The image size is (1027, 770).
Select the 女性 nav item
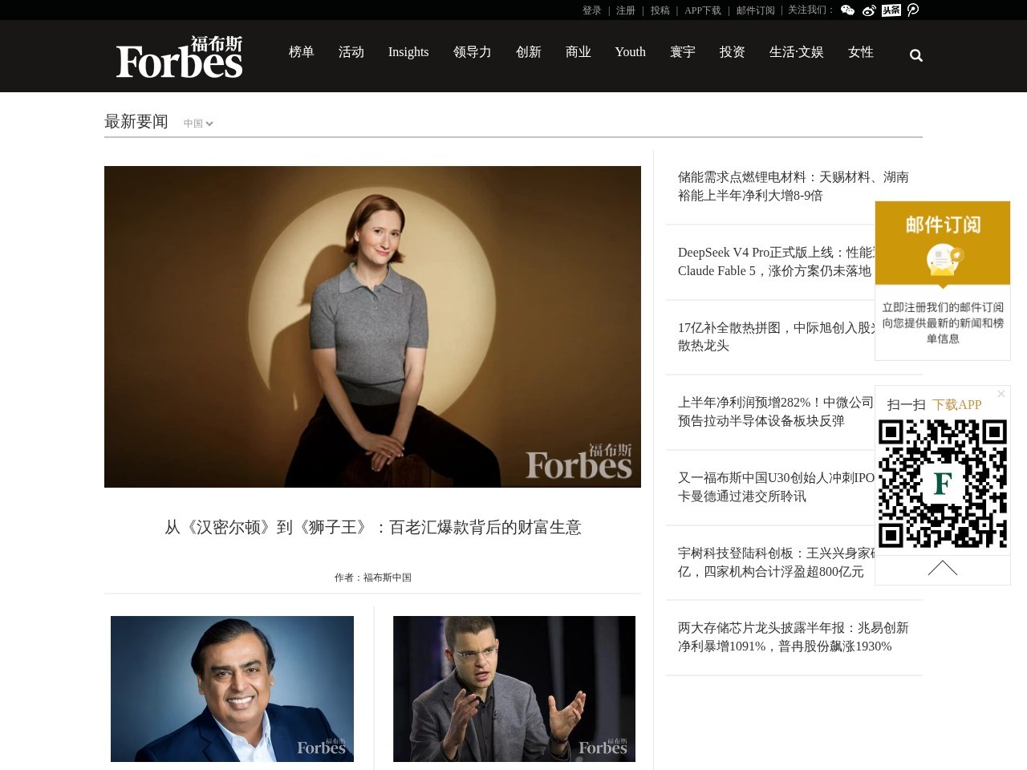pos(861,52)
